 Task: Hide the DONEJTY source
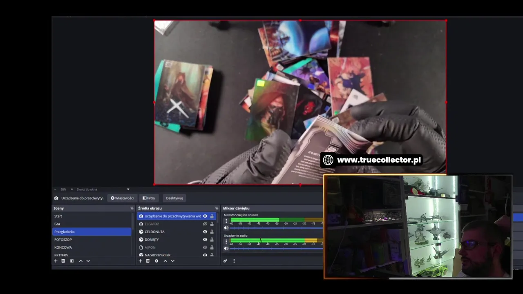205,239
